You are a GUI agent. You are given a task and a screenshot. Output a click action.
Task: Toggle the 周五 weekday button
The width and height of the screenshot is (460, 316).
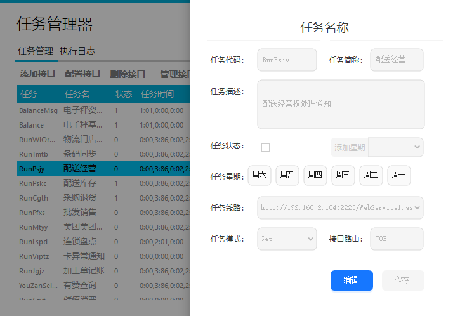(287, 176)
